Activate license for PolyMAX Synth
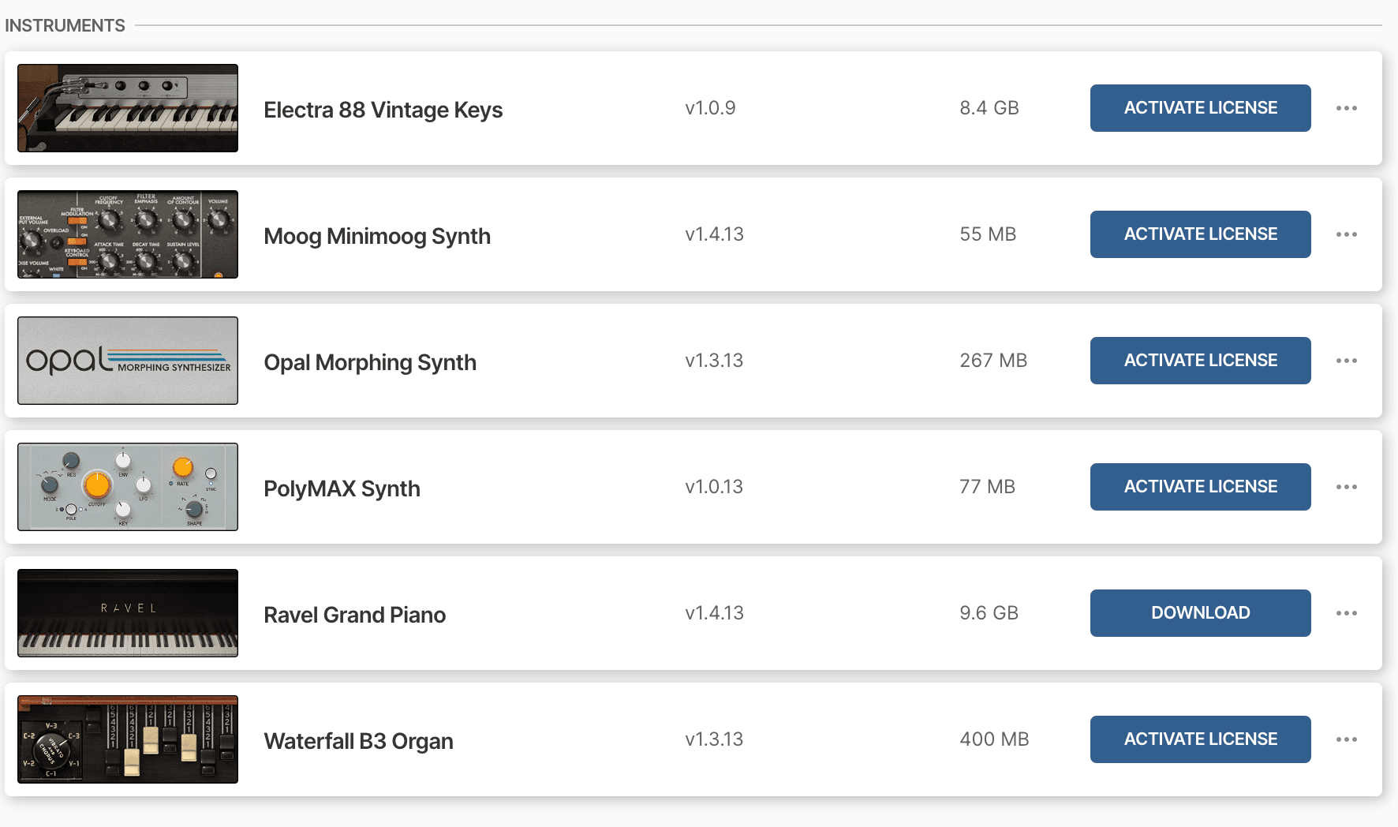 point(1200,487)
